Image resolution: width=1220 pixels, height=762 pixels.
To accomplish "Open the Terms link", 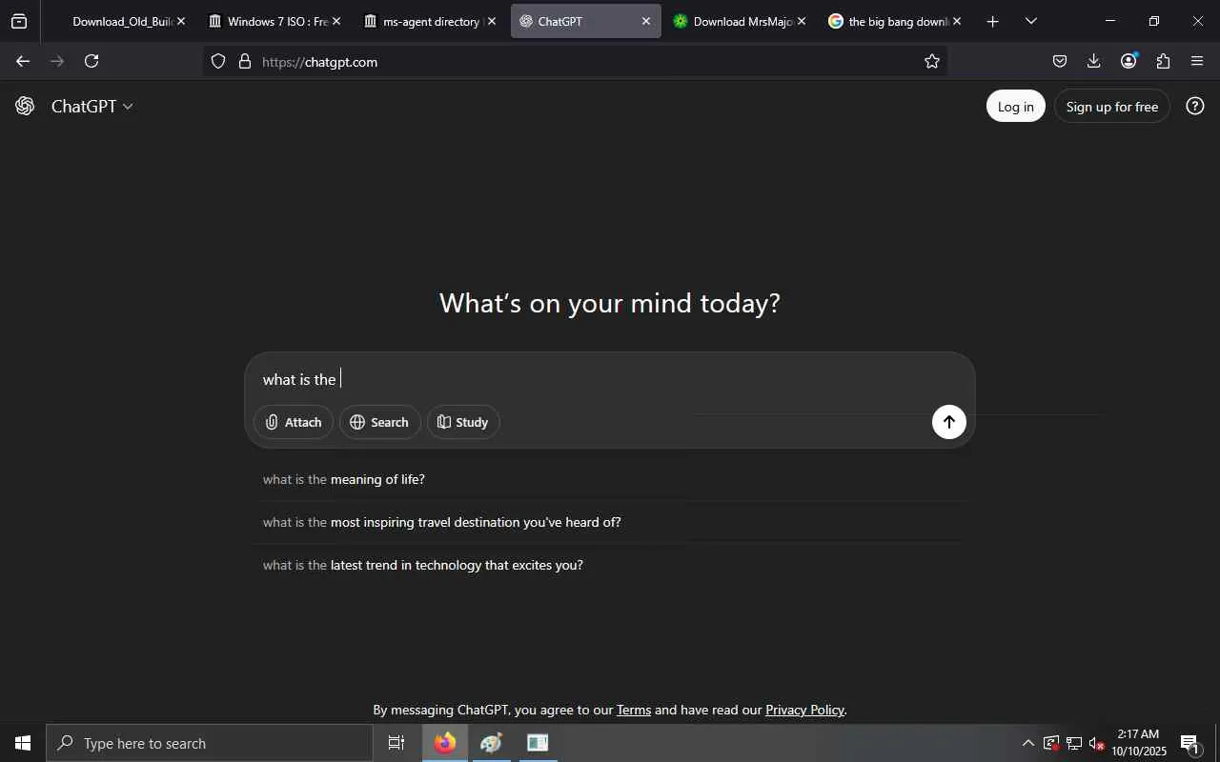I will click(x=634, y=710).
